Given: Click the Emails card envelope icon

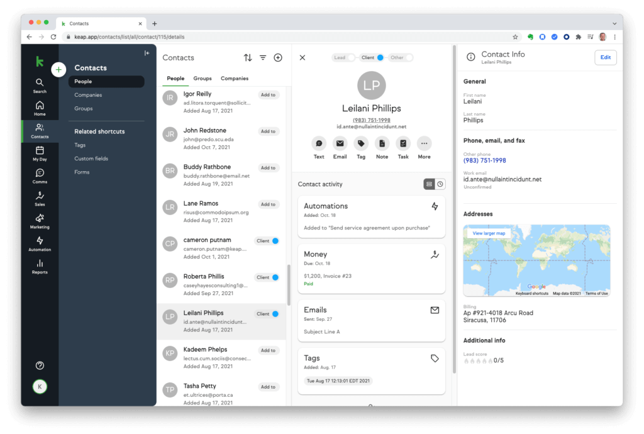Looking at the screenshot, I should tap(435, 310).
